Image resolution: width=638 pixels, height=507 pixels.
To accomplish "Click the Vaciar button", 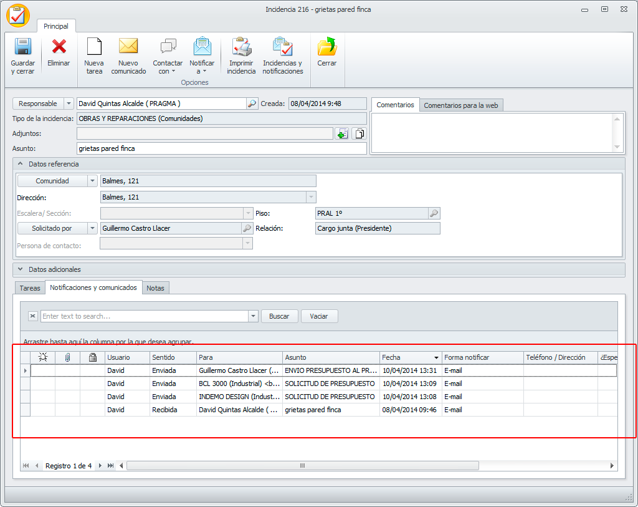I will (319, 316).
